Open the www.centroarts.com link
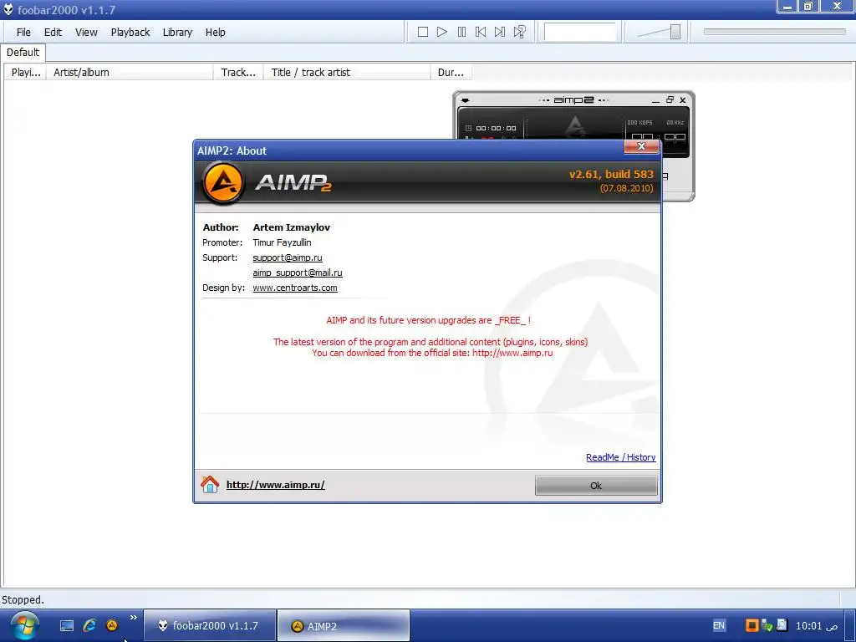Image resolution: width=856 pixels, height=642 pixels. [x=295, y=288]
